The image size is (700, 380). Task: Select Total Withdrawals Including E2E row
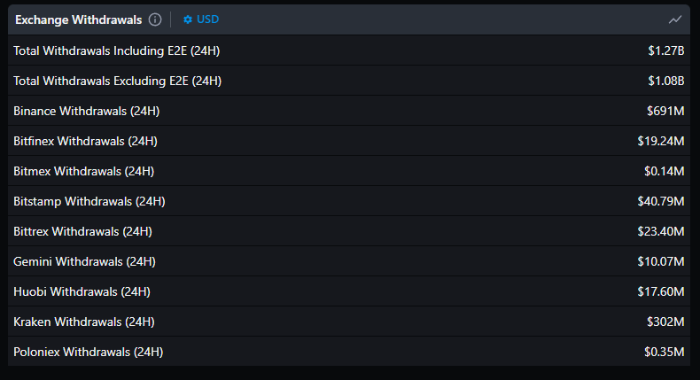click(349, 50)
